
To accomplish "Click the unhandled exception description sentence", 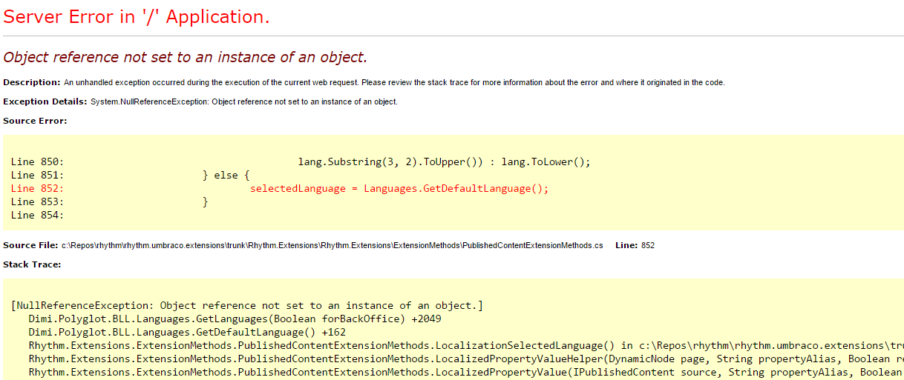I will click(393, 82).
